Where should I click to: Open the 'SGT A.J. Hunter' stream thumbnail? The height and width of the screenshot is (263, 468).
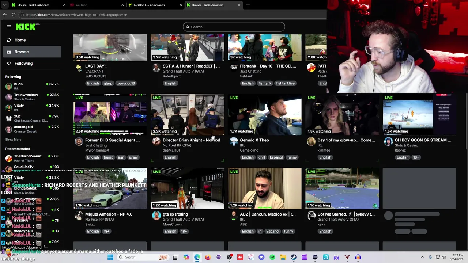187,47
